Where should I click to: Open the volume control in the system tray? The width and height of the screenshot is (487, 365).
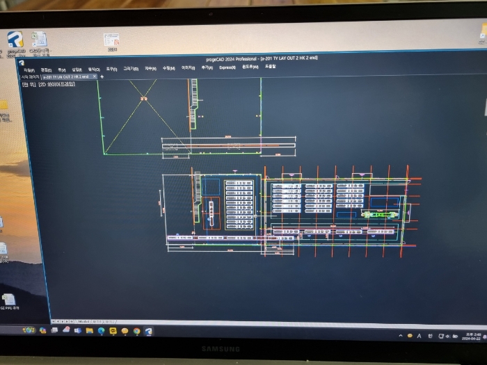(448, 336)
